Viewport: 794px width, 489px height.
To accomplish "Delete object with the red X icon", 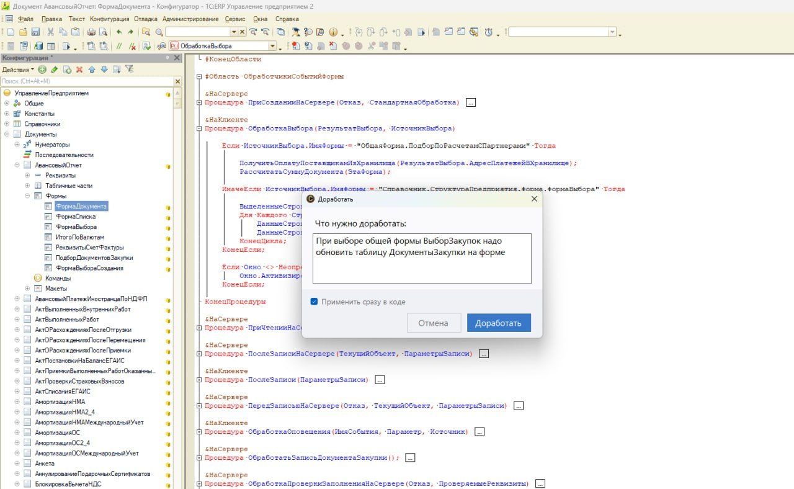I will (79, 70).
